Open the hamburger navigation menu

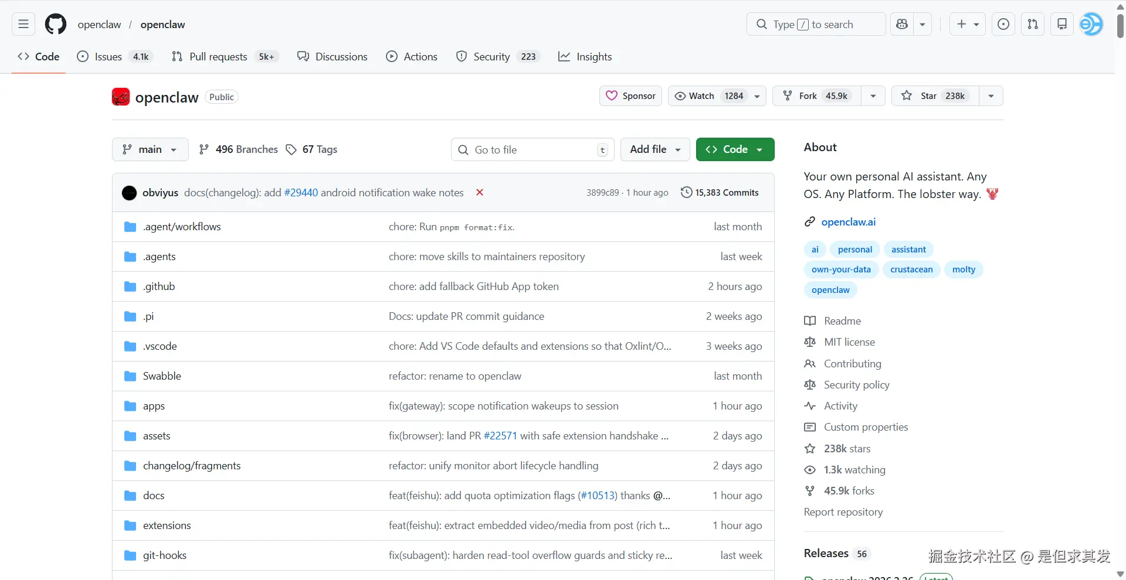click(x=23, y=24)
